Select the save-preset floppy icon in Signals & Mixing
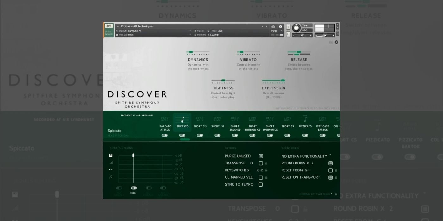 [111, 156]
